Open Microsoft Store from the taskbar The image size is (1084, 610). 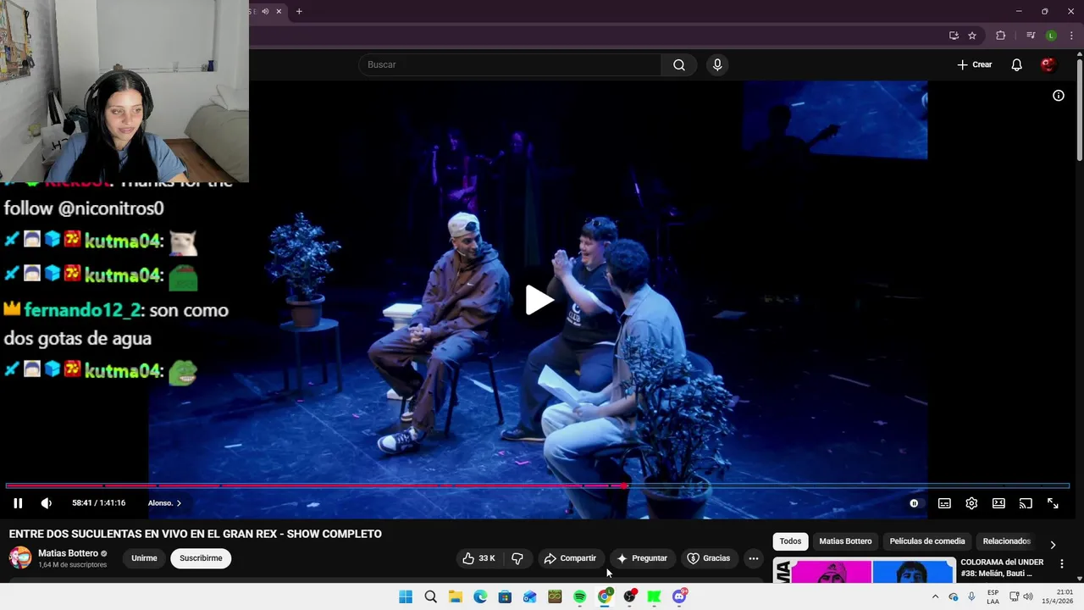(x=505, y=596)
